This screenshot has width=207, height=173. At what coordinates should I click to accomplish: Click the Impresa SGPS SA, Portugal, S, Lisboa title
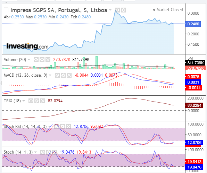(59, 10)
